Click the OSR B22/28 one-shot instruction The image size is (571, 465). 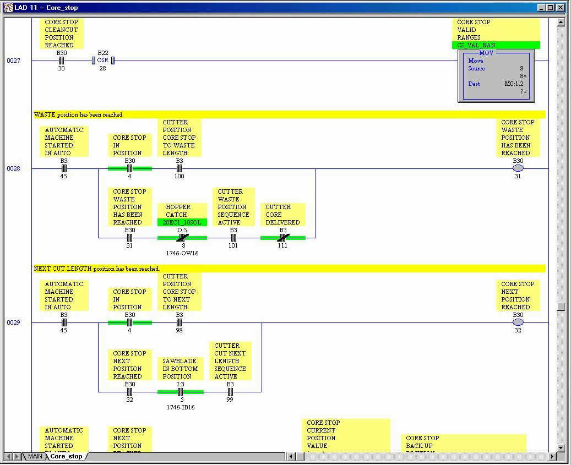103,61
